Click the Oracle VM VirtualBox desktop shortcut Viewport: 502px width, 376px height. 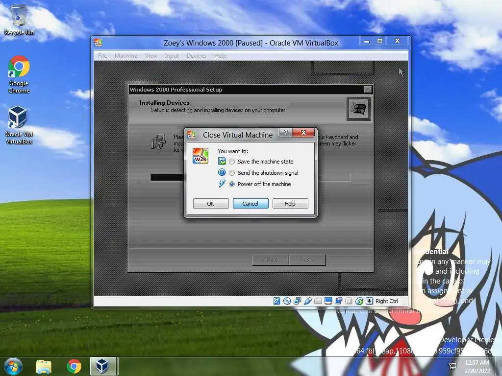tap(19, 125)
